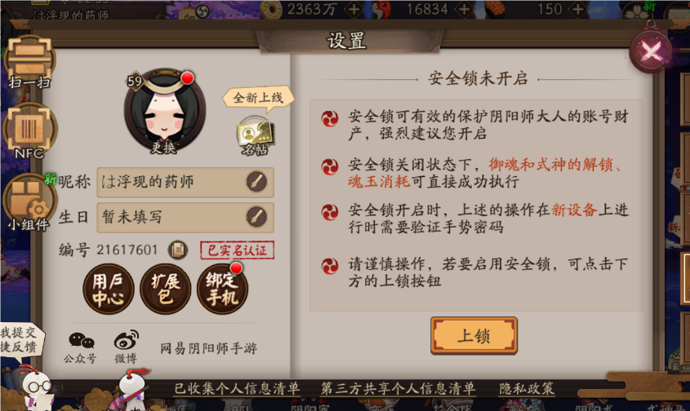Open 用户中心 user center

[109, 289]
